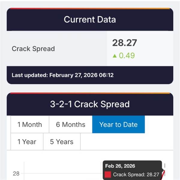Select the 1 Month range tab
The image size is (180, 180).
click(30, 124)
